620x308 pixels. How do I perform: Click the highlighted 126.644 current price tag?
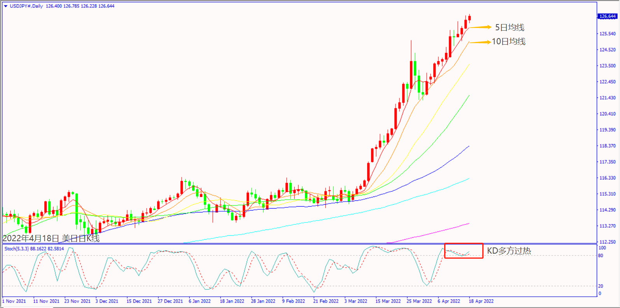coord(608,16)
